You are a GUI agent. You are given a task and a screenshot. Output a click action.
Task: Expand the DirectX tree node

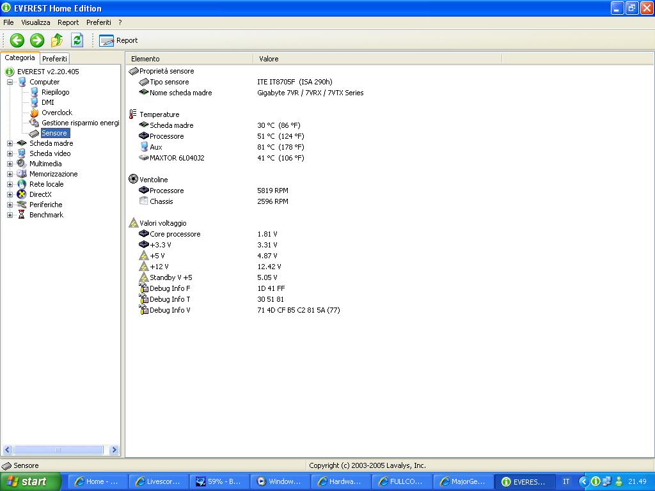tap(10, 194)
